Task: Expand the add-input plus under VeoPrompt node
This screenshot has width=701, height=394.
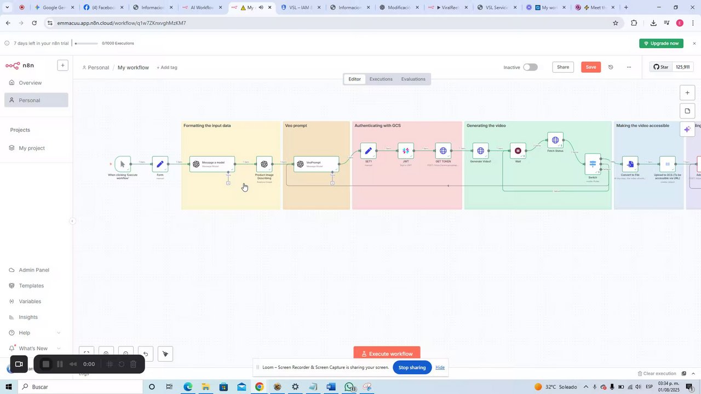Action: pos(332,183)
